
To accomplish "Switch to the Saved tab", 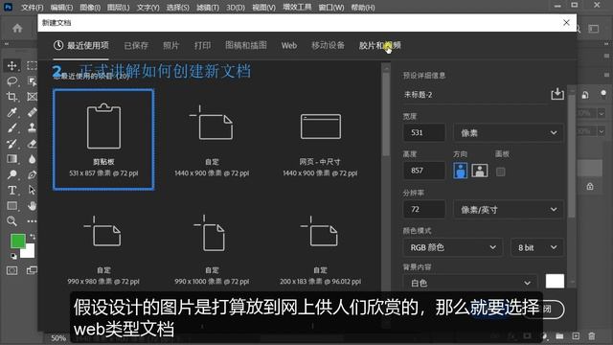I will (136, 45).
